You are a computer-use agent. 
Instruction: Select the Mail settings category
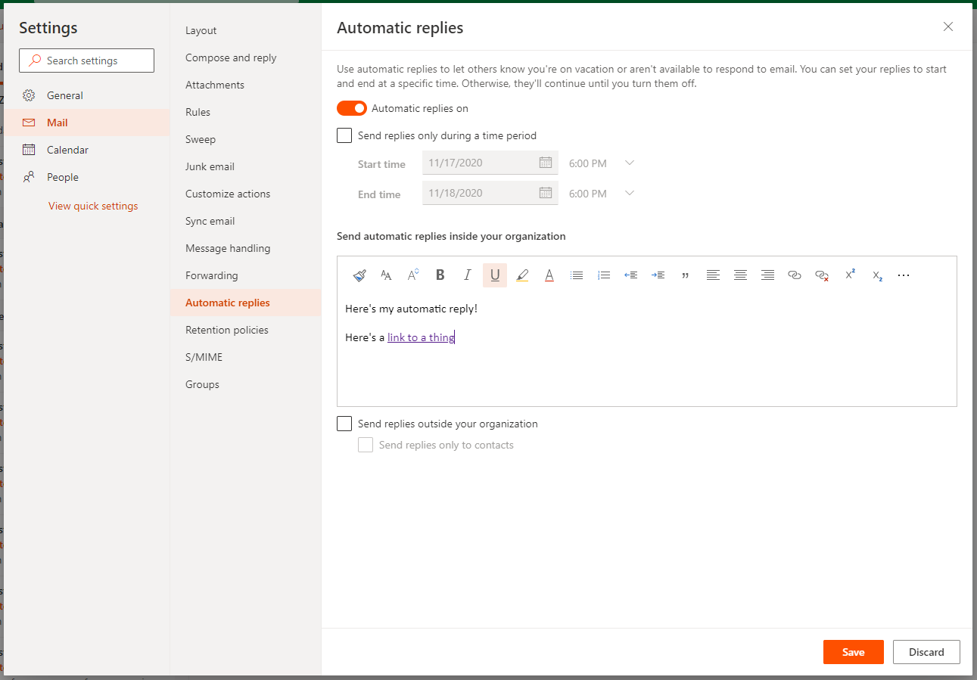tap(87, 123)
